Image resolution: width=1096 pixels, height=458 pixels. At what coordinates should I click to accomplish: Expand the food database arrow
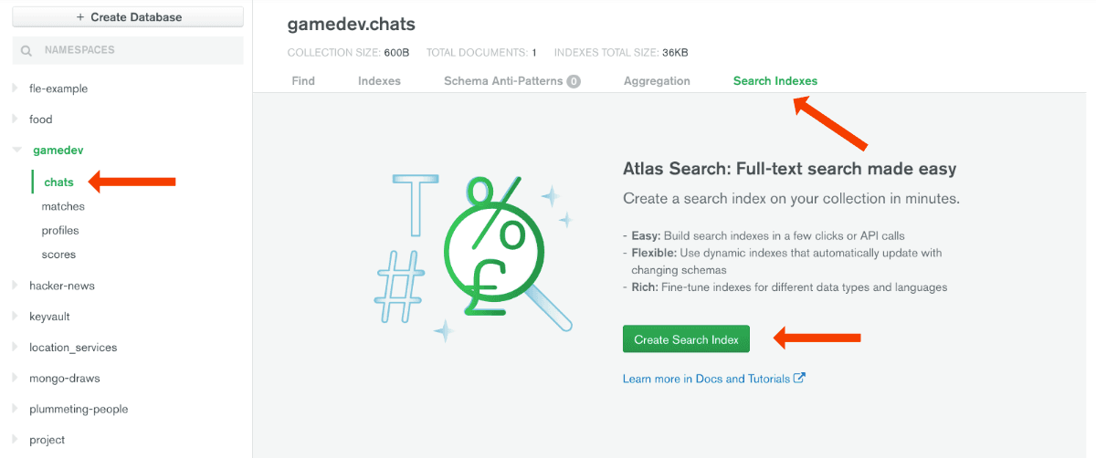click(x=15, y=120)
